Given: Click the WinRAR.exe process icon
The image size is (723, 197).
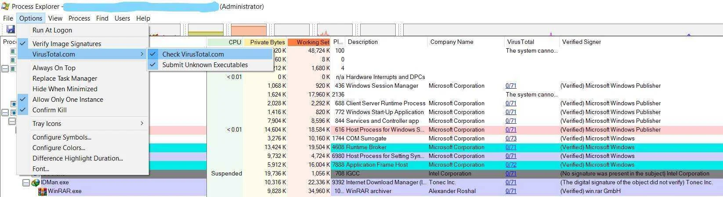Looking at the screenshot, I should [x=42, y=191].
